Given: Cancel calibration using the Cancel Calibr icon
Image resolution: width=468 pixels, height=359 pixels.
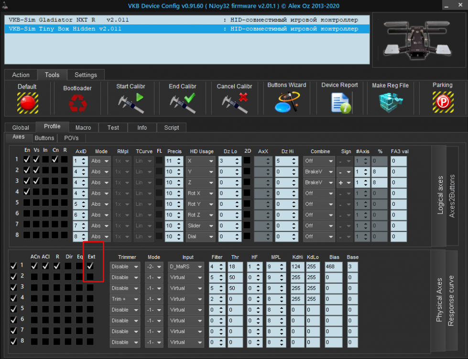Looking at the screenshot, I should click(x=234, y=102).
